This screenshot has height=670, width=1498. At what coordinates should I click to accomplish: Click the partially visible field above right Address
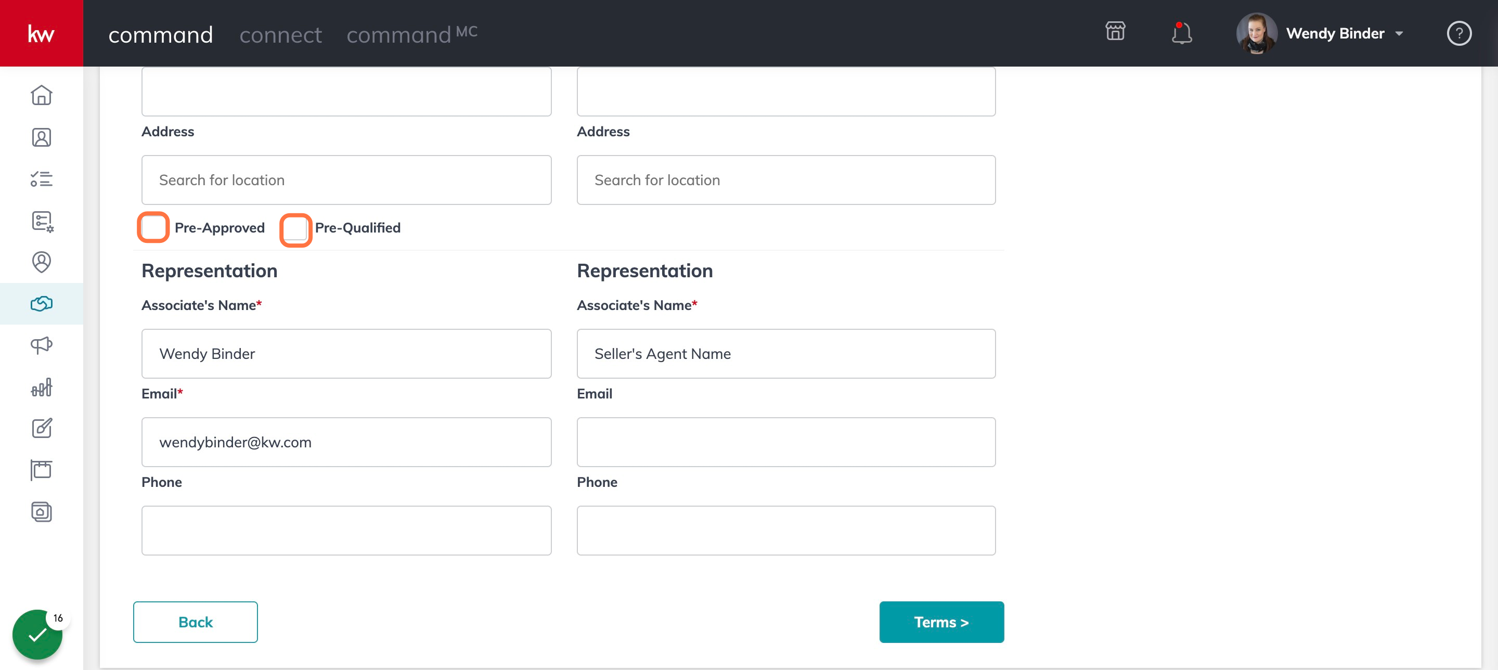click(x=786, y=92)
